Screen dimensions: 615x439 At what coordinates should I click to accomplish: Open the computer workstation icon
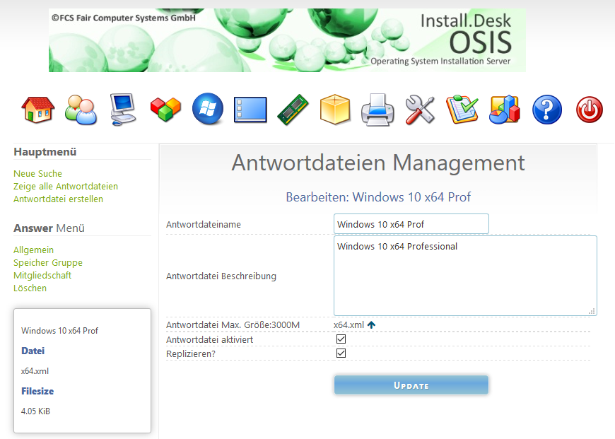pos(123,110)
